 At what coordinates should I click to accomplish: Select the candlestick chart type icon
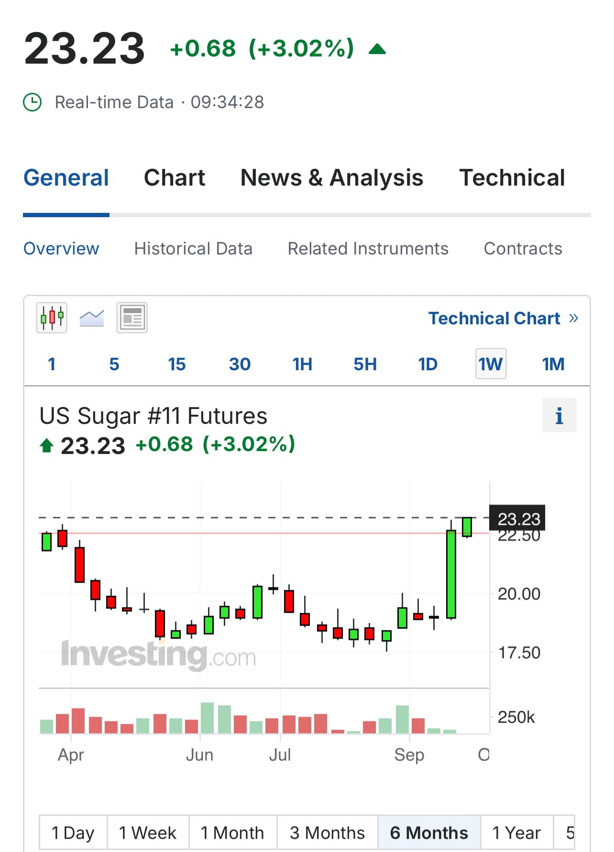[x=52, y=318]
